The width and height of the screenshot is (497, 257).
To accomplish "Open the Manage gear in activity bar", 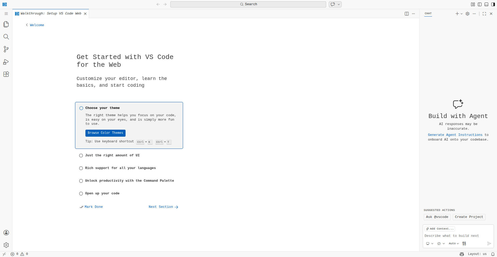I will coord(6,245).
